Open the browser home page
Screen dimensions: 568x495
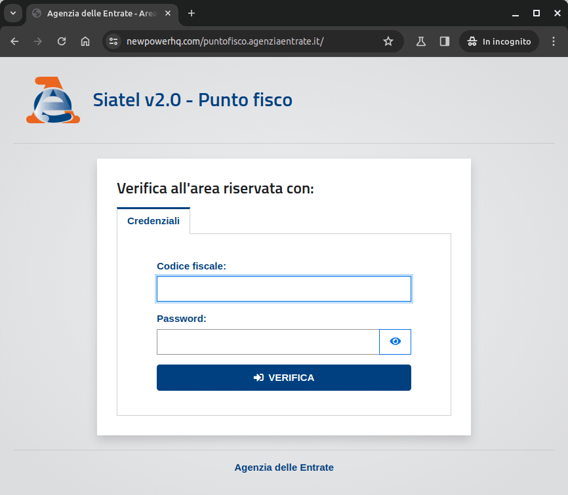coord(85,42)
